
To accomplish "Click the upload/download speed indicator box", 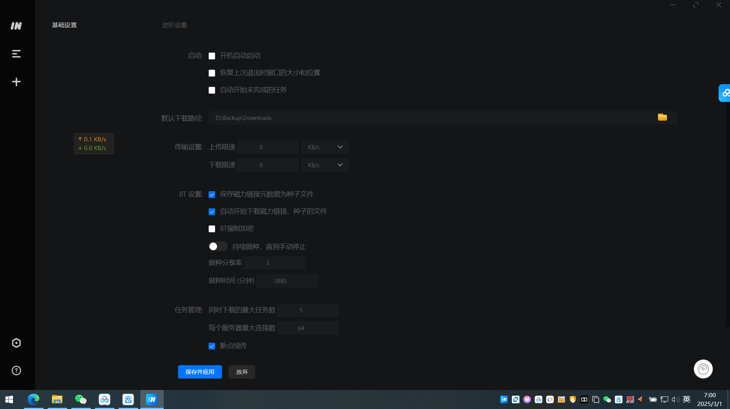I will point(94,144).
